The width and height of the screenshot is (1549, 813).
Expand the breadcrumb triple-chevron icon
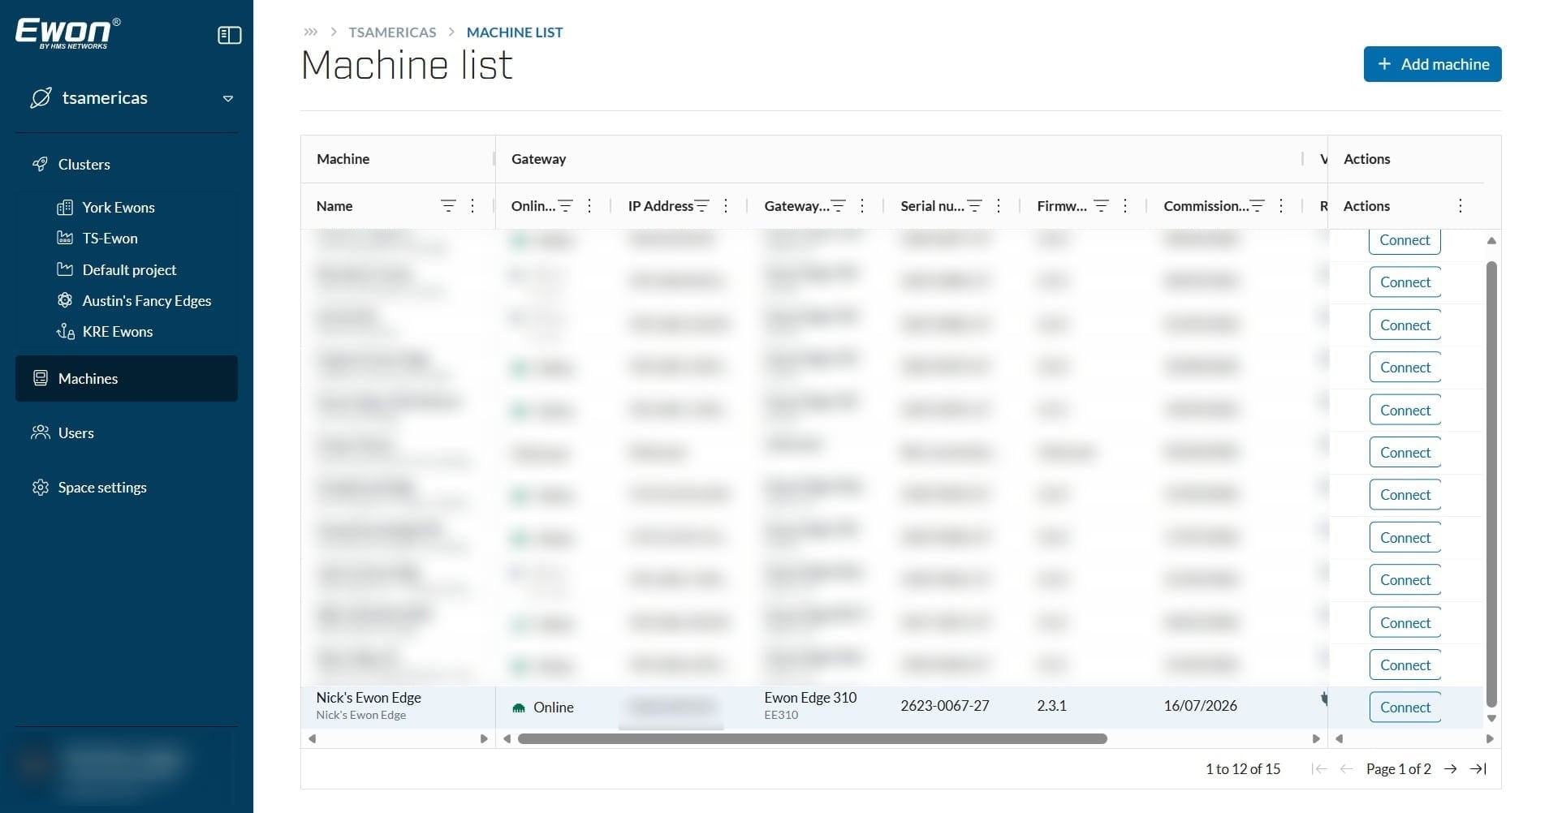click(x=310, y=32)
